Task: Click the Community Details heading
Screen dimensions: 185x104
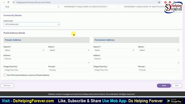Action: click(x=12, y=15)
